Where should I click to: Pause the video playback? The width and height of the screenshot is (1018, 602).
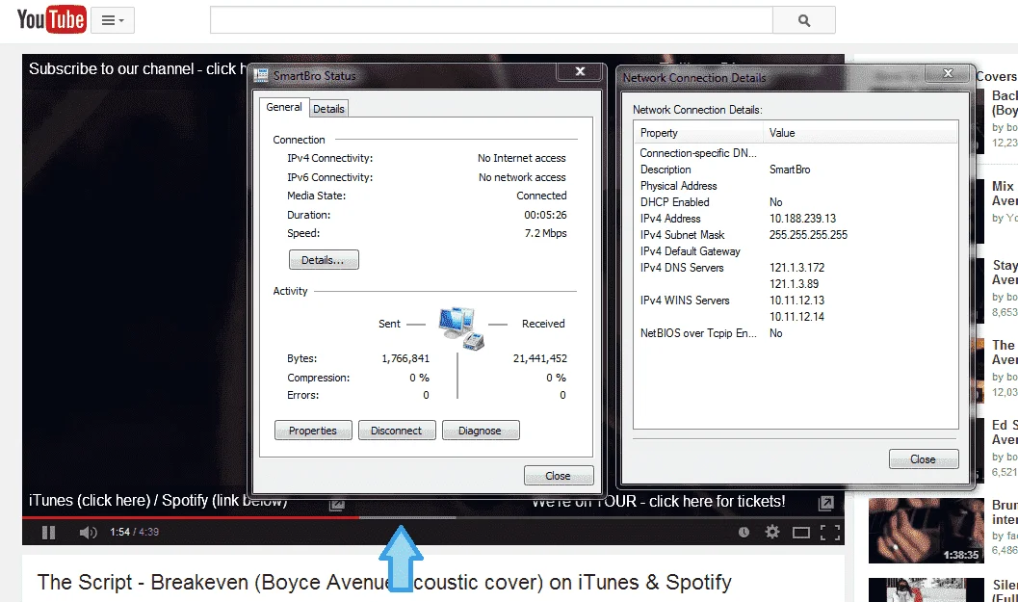pos(48,533)
